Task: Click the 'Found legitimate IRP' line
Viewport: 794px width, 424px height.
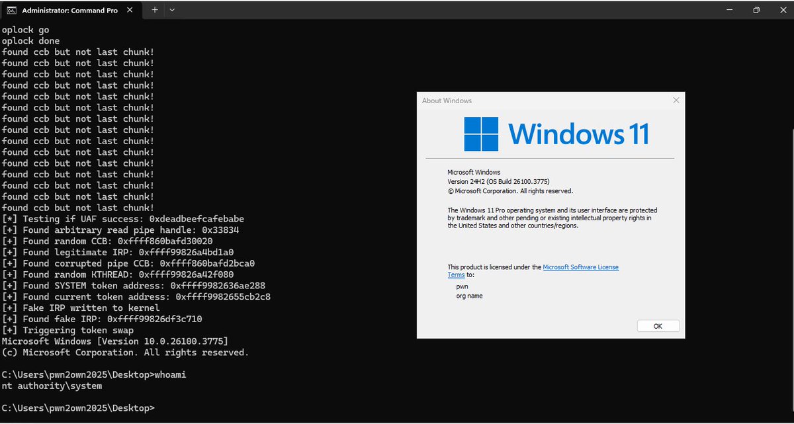Action: coord(118,253)
